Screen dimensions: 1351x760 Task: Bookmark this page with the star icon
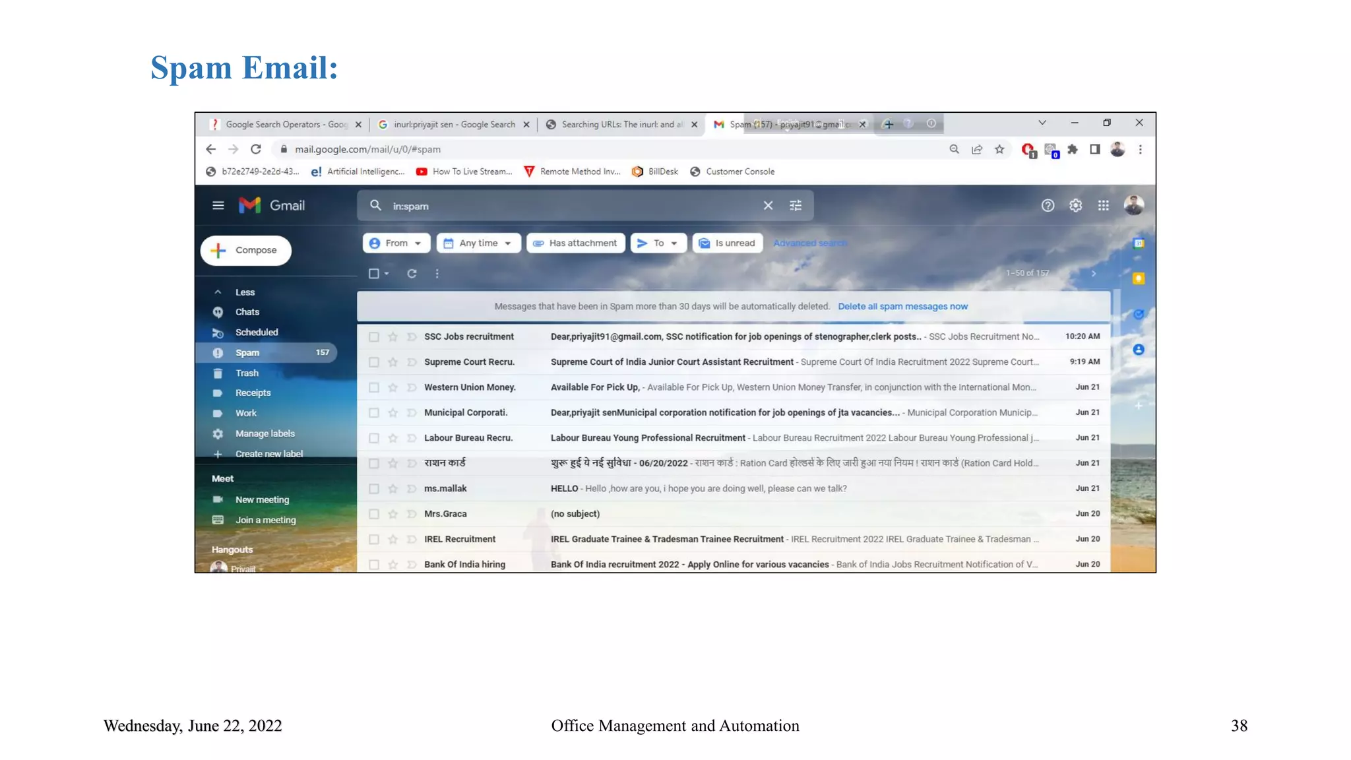(999, 149)
